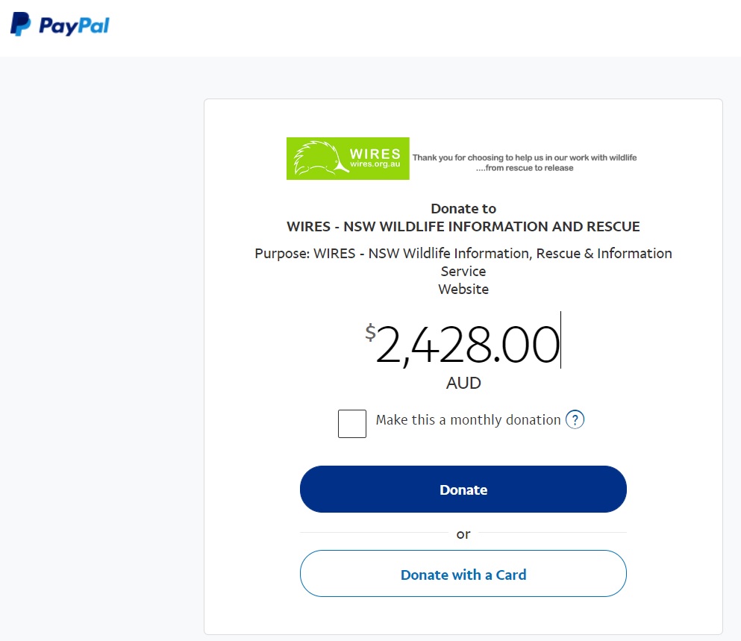Click into the 2,428.00 donation amount field
Viewport: 741px width, 641px height.
(468, 345)
